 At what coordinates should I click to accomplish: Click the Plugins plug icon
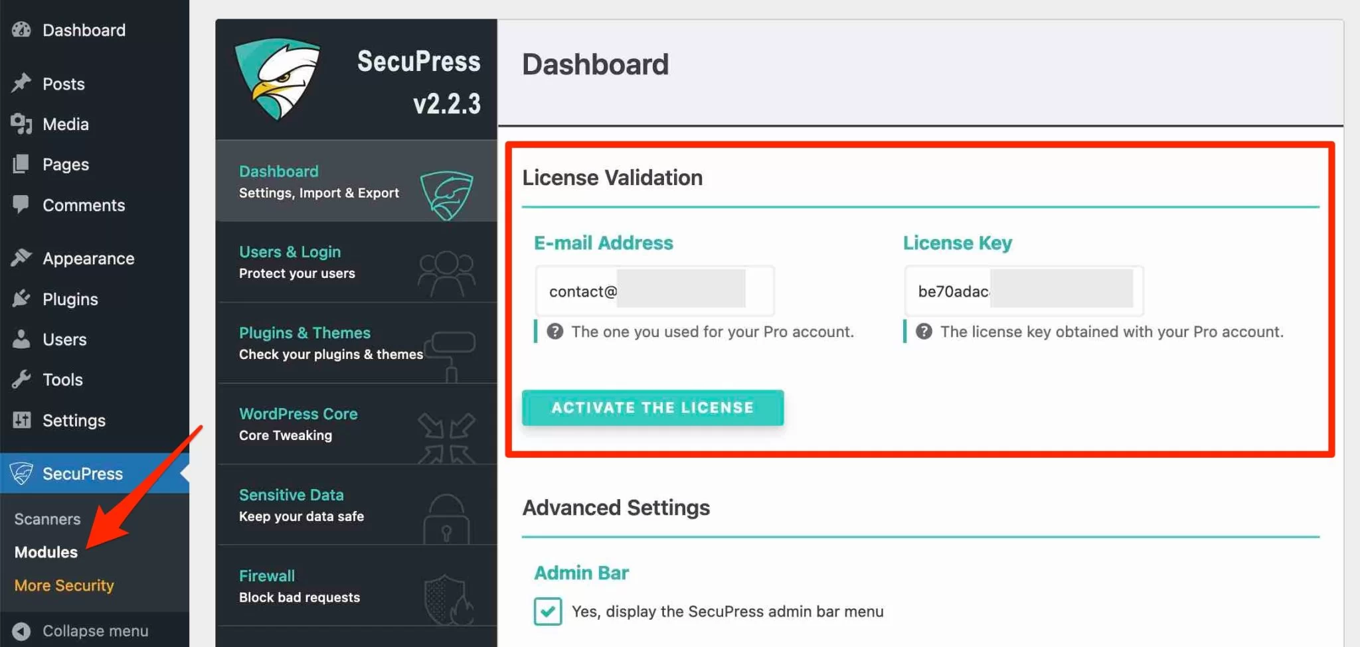tap(21, 299)
